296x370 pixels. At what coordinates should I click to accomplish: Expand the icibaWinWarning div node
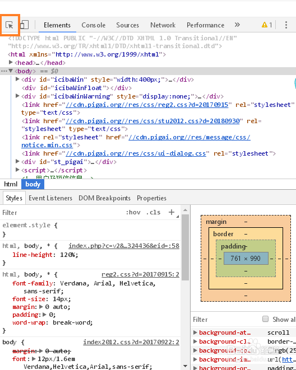(17, 96)
